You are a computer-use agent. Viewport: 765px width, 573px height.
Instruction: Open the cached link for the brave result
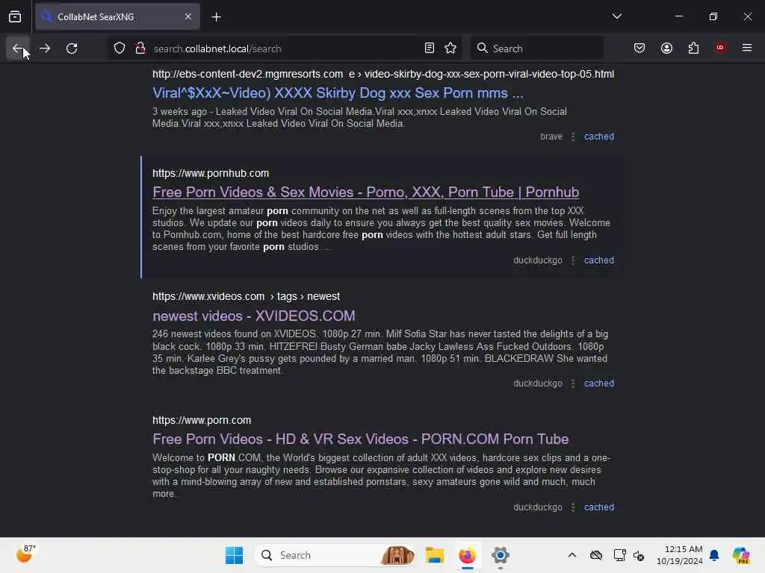pyautogui.click(x=599, y=137)
